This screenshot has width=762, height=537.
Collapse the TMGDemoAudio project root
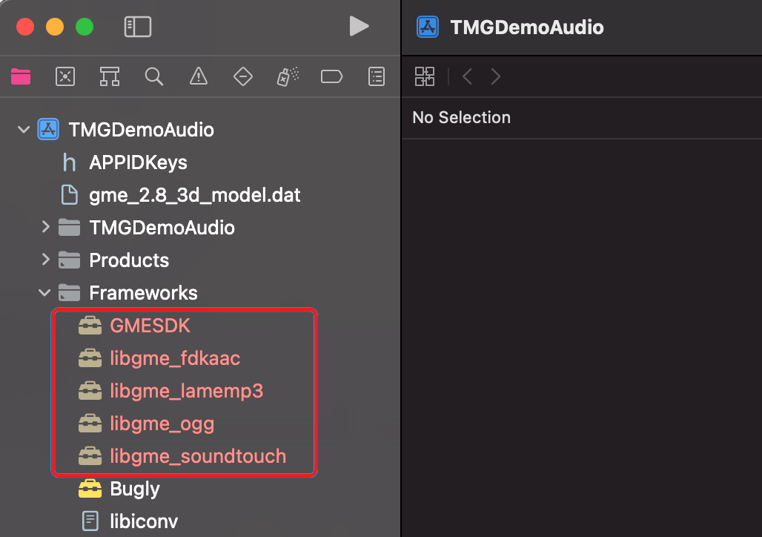(x=23, y=129)
